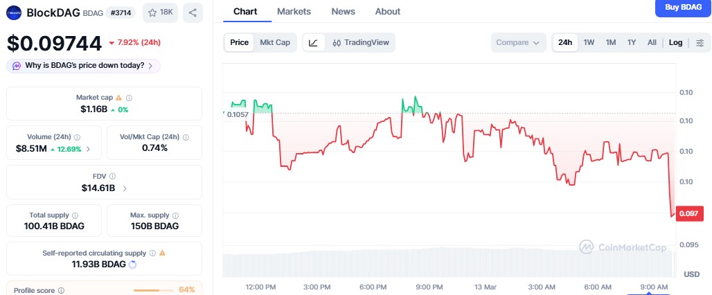This screenshot has height=295, width=712.
Task: Open Why is BDAG's price down today
Action: tap(84, 66)
